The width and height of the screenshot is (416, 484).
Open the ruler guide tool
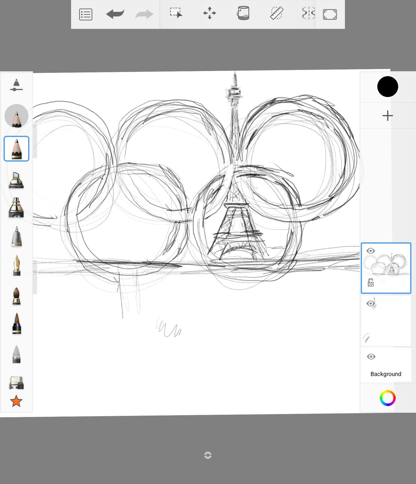277,14
